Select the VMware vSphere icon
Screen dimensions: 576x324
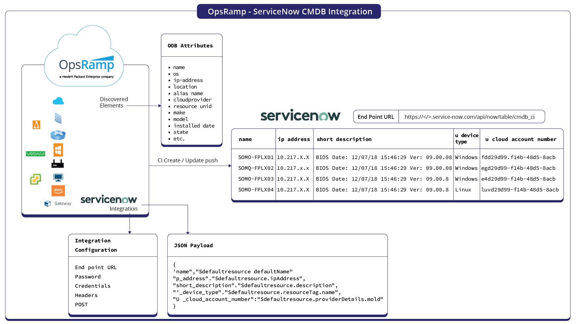(x=35, y=179)
